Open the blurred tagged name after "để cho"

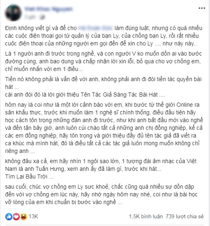[x=95, y=28]
